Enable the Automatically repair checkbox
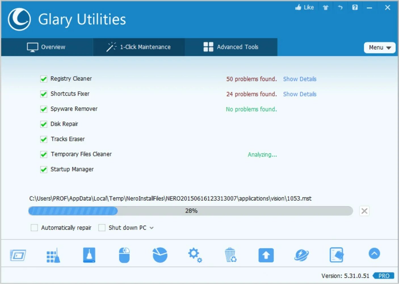The height and width of the screenshot is (284, 399). coord(34,228)
